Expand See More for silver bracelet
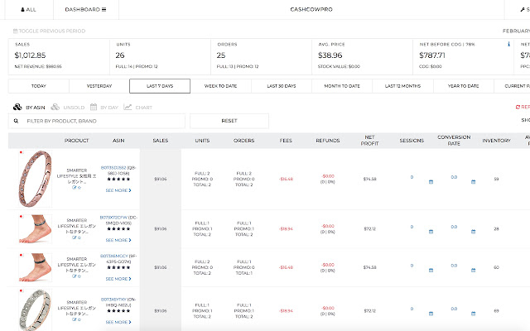 pos(118,322)
